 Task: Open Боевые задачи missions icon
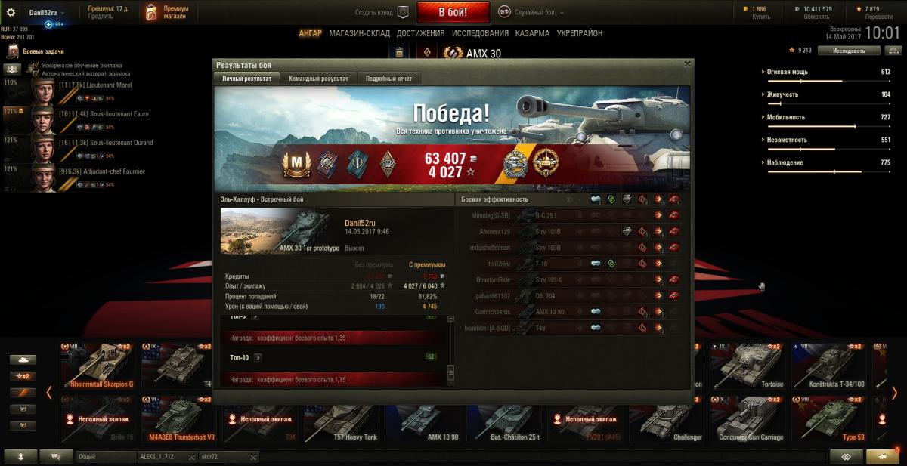pyautogui.click(x=12, y=51)
